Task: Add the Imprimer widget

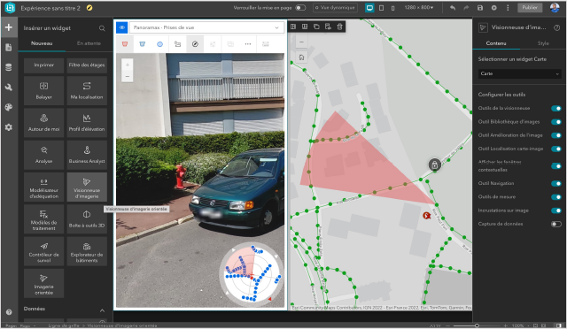Action: click(x=43, y=65)
